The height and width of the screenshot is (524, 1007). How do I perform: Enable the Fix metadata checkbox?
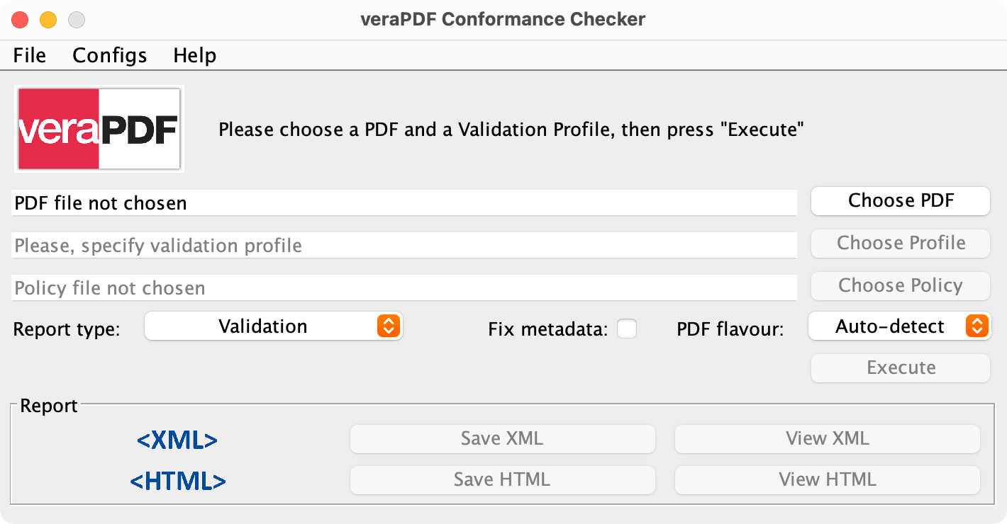tap(627, 329)
